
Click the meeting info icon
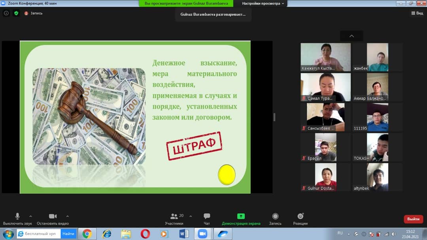pos(6,13)
